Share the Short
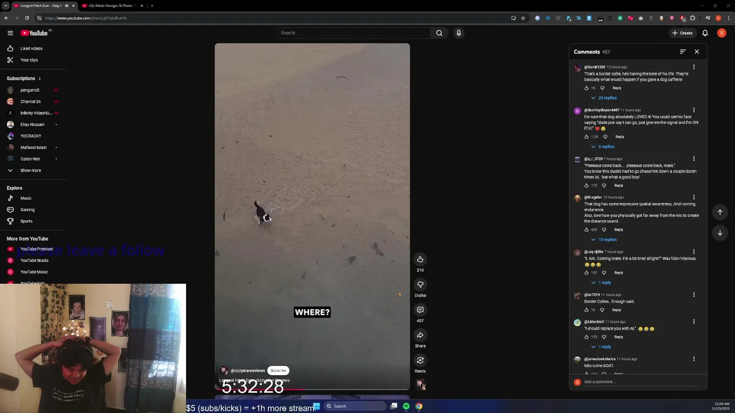735x413 pixels. 420,335
